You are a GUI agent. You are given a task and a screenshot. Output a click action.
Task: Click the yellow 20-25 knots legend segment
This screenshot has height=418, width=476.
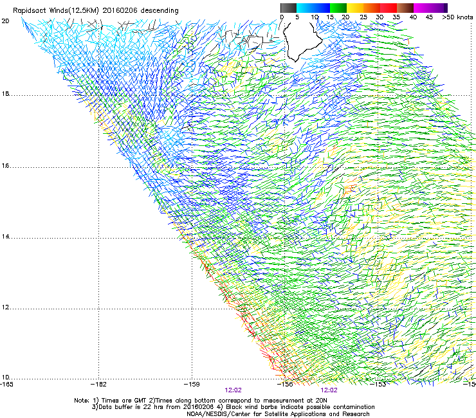[355, 8]
